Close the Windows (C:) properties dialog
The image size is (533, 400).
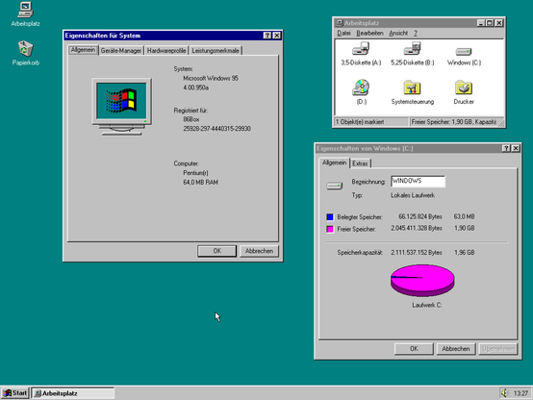tap(516, 148)
